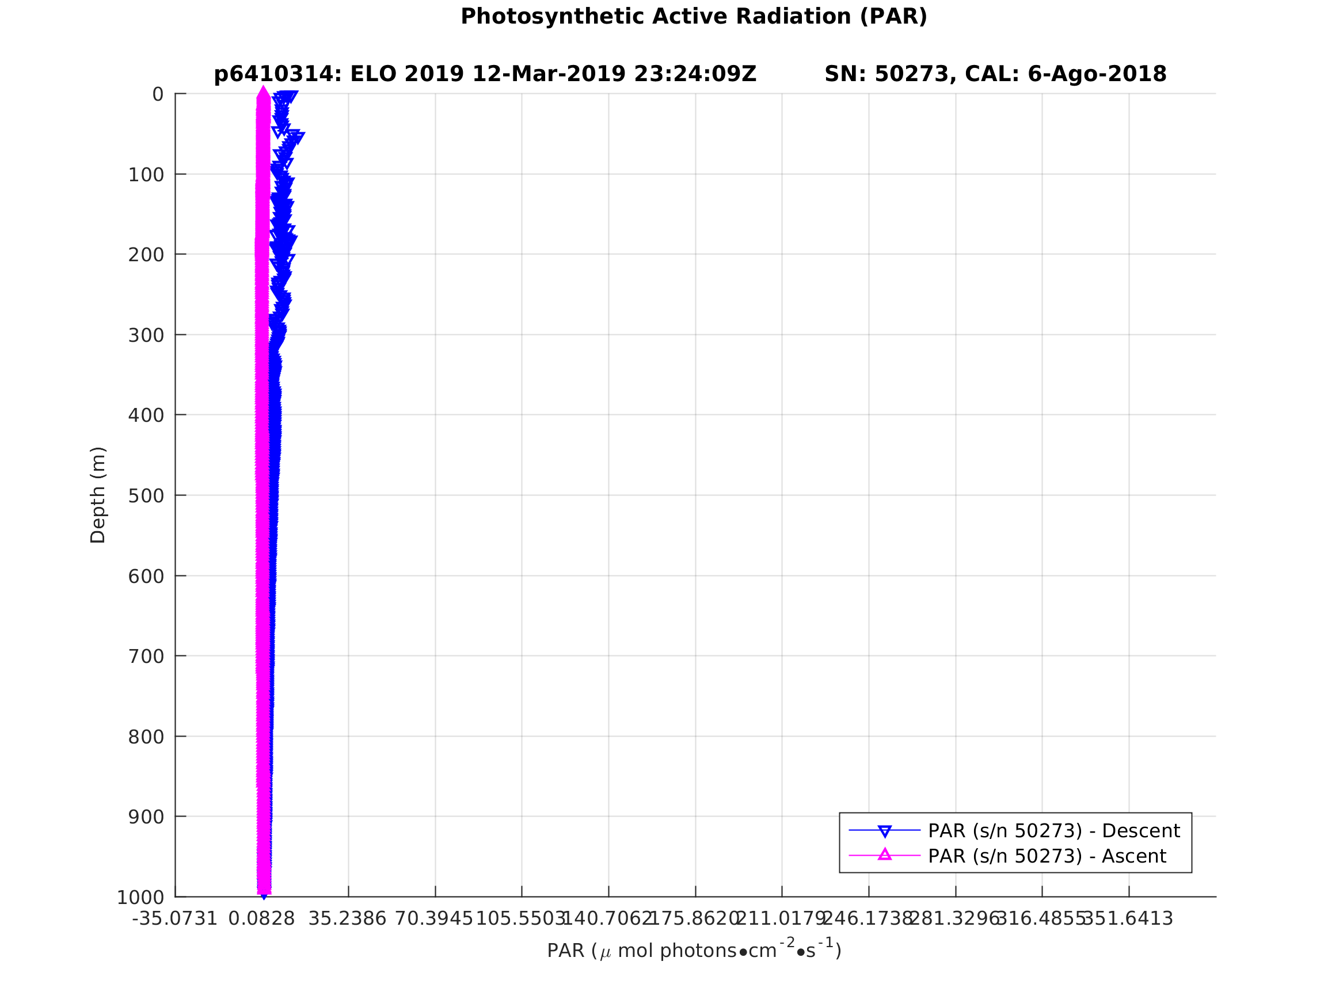Click the y-axis tick label '500'
Viewport: 1343px width, 1007px height.
(x=146, y=497)
